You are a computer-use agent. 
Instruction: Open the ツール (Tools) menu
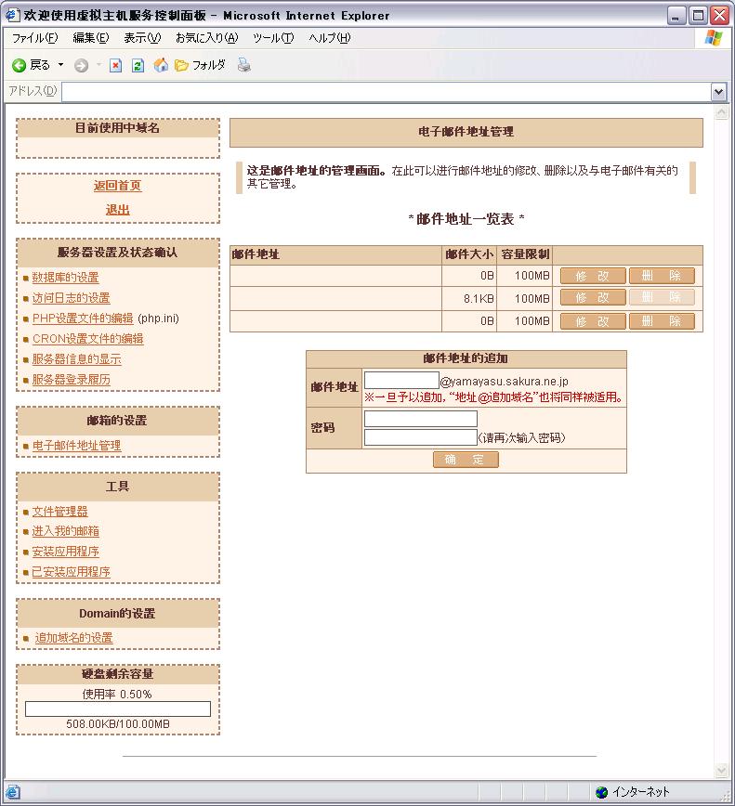(272, 38)
